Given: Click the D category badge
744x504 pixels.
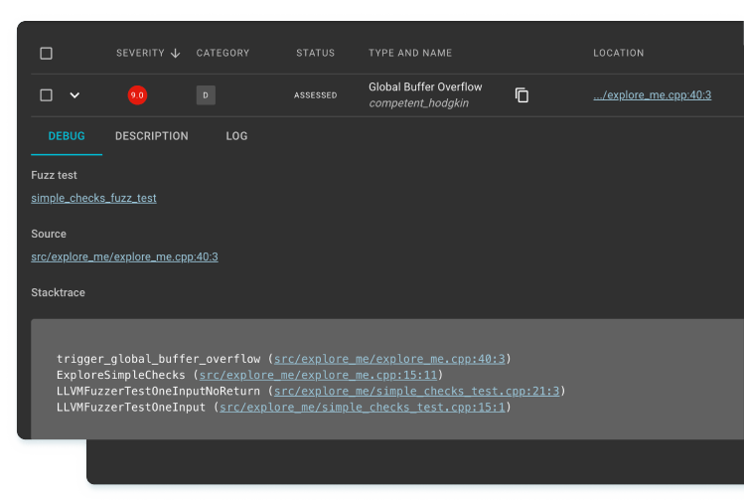Looking at the screenshot, I should 206,95.
